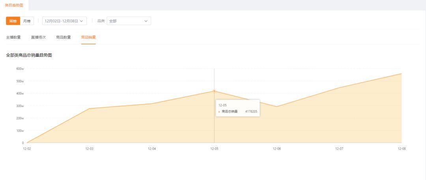Click the 12-08 x-axis label
This screenshot has height=180, width=426.
pyautogui.click(x=402, y=148)
